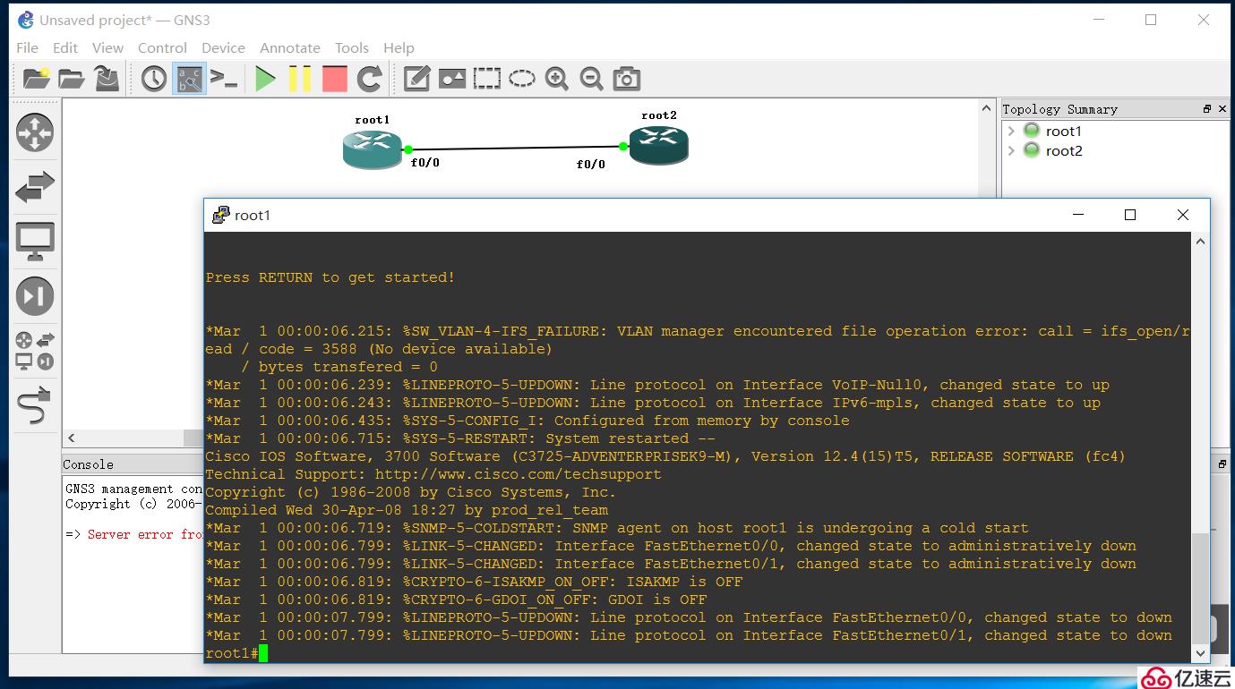Open the File menu
Viewport: 1235px width, 689px height.
tap(28, 47)
